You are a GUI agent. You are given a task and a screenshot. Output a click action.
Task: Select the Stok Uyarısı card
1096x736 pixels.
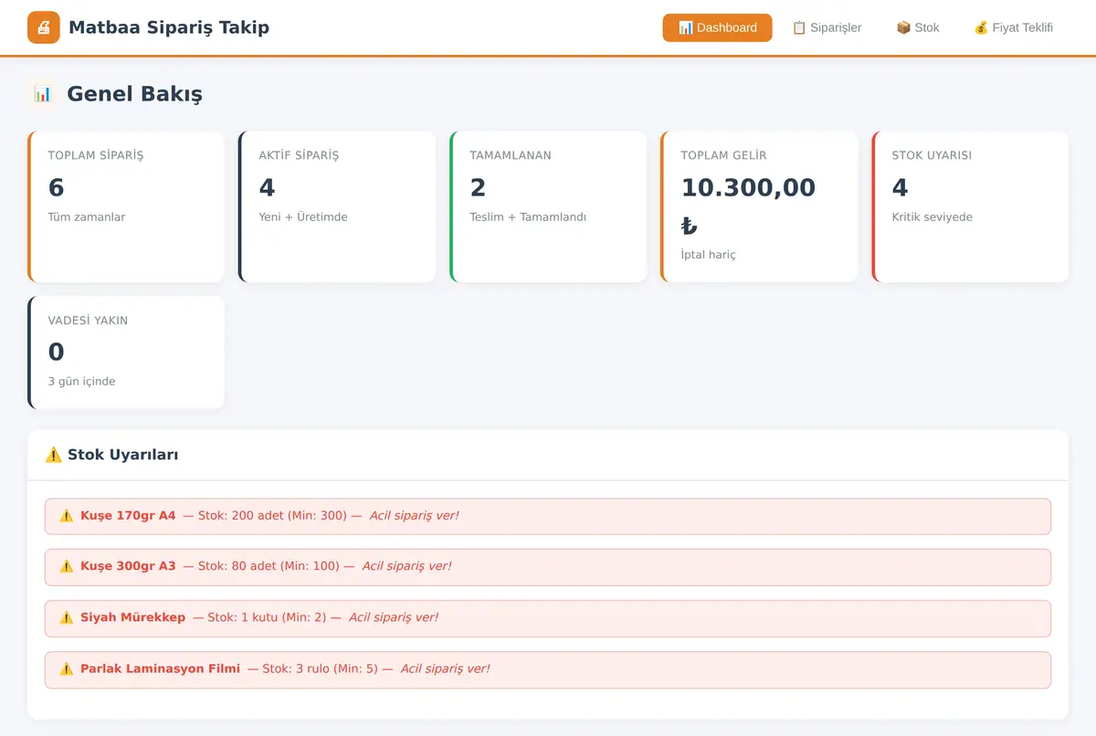tap(970, 206)
